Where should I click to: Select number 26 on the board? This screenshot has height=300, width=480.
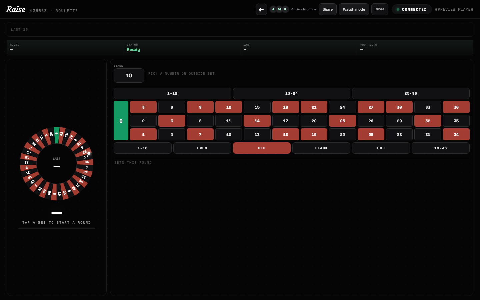pos(371,121)
